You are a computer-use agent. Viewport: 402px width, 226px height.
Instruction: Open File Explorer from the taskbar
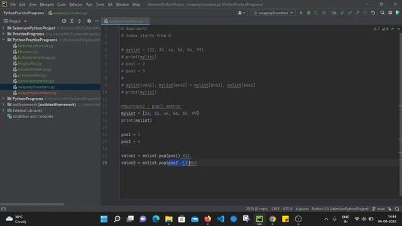pyautogui.click(x=169, y=219)
